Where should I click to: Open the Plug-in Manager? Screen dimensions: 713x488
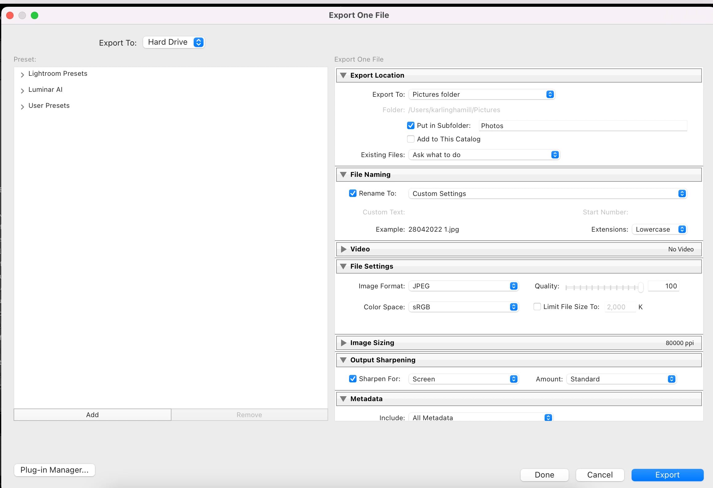[x=55, y=470]
